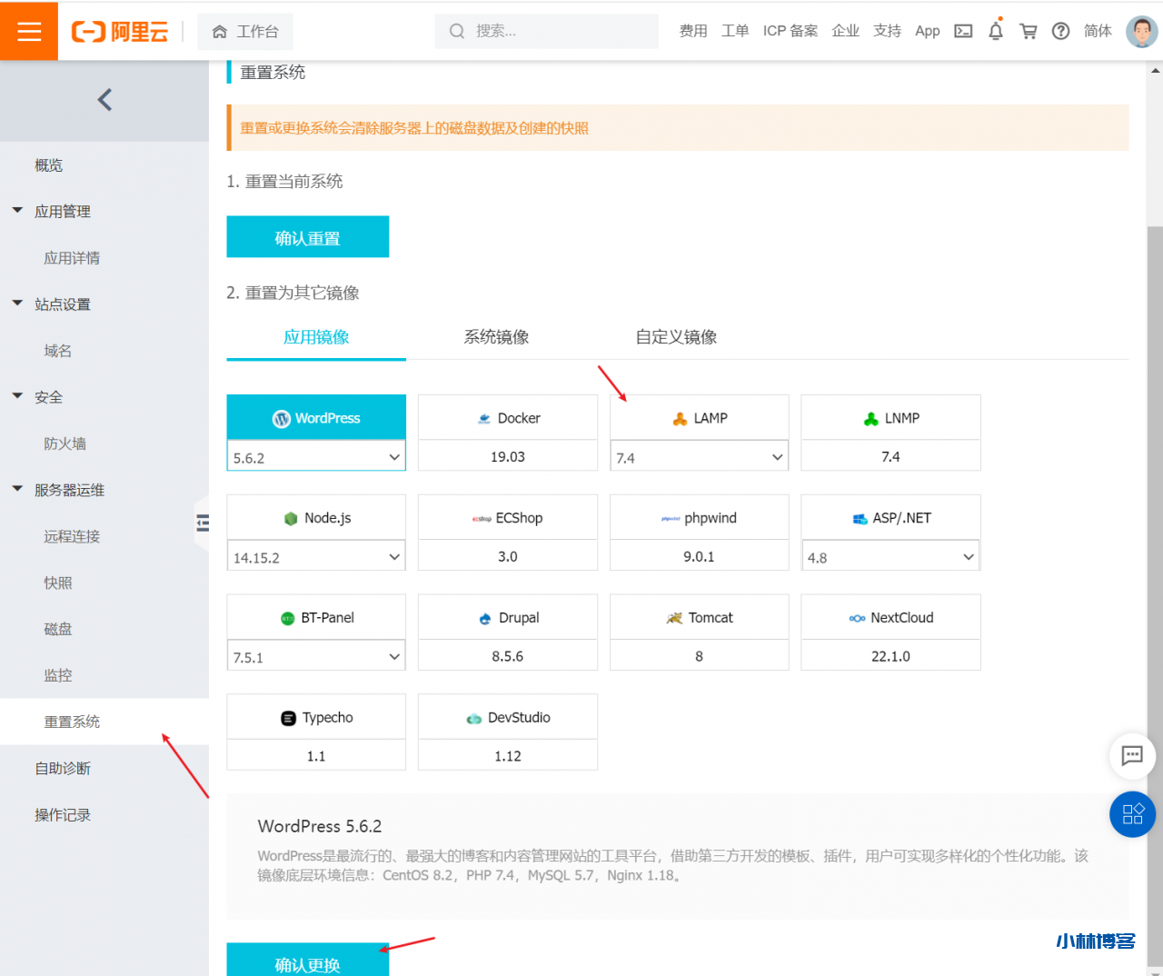This screenshot has width=1163, height=976.
Task: Open the WordPress 5.6.2 version dropdown
Action: click(x=316, y=456)
